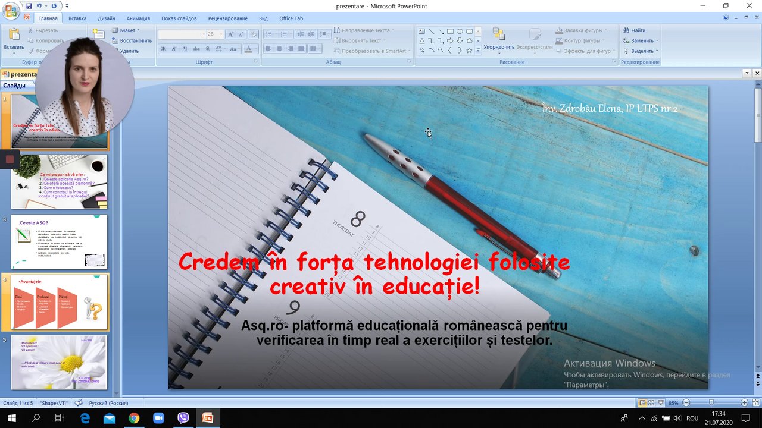Select the triangle shape

(421, 41)
